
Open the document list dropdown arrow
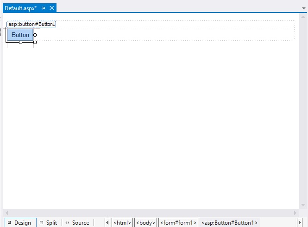click(304, 8)
